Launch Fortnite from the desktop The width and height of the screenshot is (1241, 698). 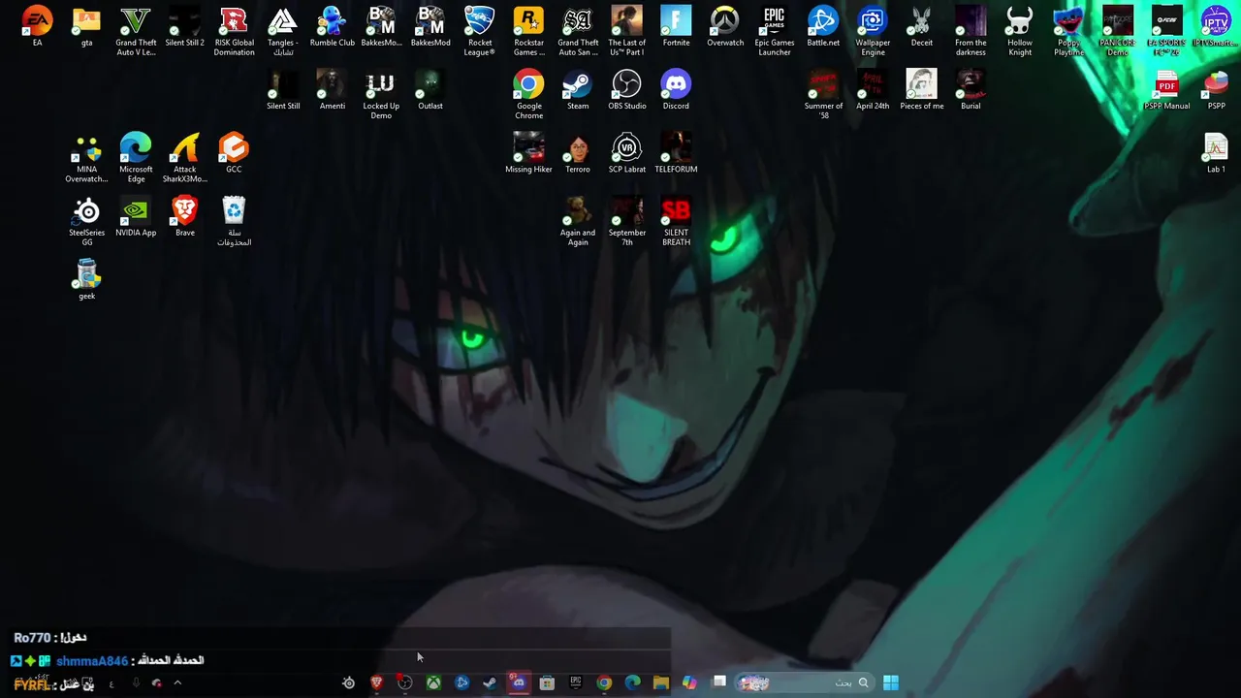tap(676, 27)
